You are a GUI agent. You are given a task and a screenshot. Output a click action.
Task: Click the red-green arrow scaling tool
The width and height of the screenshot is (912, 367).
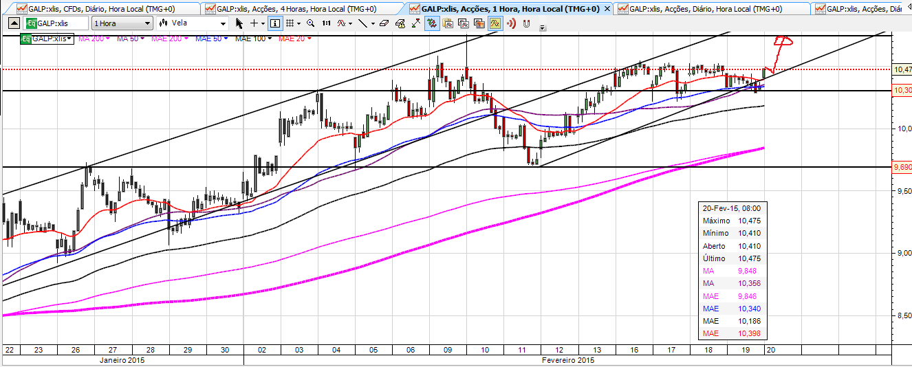[416, 23]
